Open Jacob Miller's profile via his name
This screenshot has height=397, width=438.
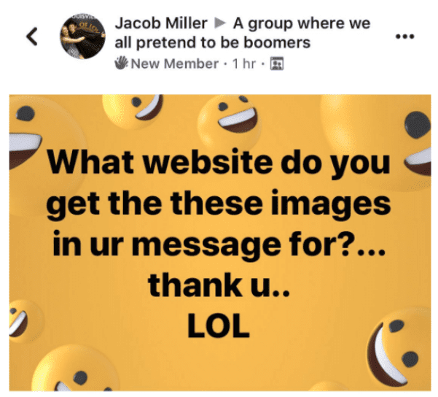(x=161, y=23)
